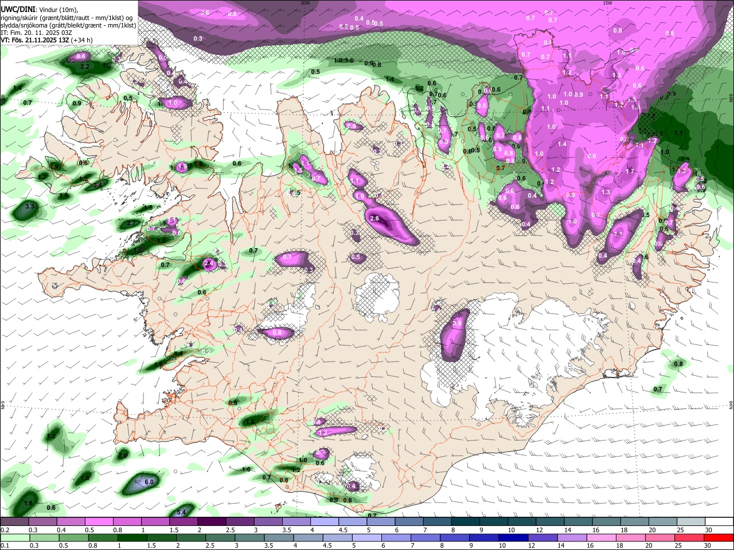The height and width of the screenshot is (550, 734).
Task: Click the '15W' longitude label on top edge
Action: click(x=607, y=3)
